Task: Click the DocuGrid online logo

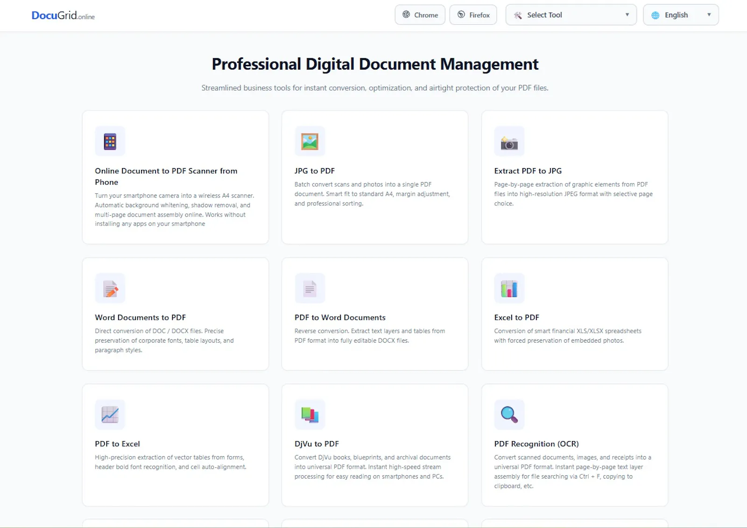Action: [x=63, y=15]
